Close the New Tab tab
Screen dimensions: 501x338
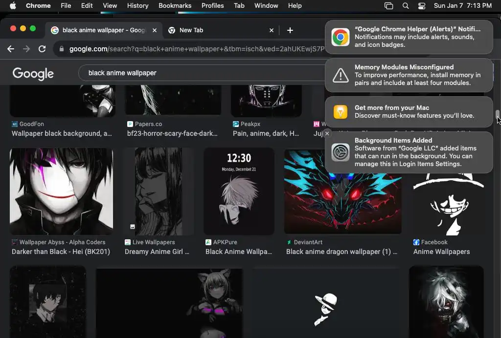[272, 30]
